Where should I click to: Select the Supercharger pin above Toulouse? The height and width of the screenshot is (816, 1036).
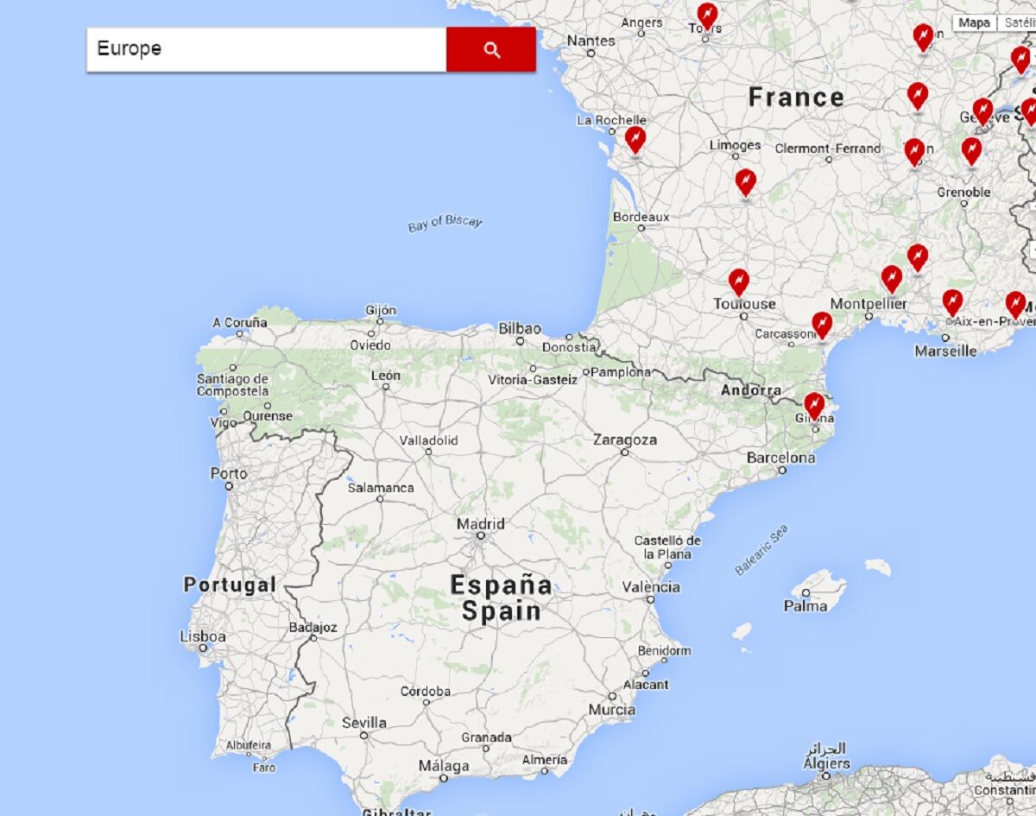[738, 281]
